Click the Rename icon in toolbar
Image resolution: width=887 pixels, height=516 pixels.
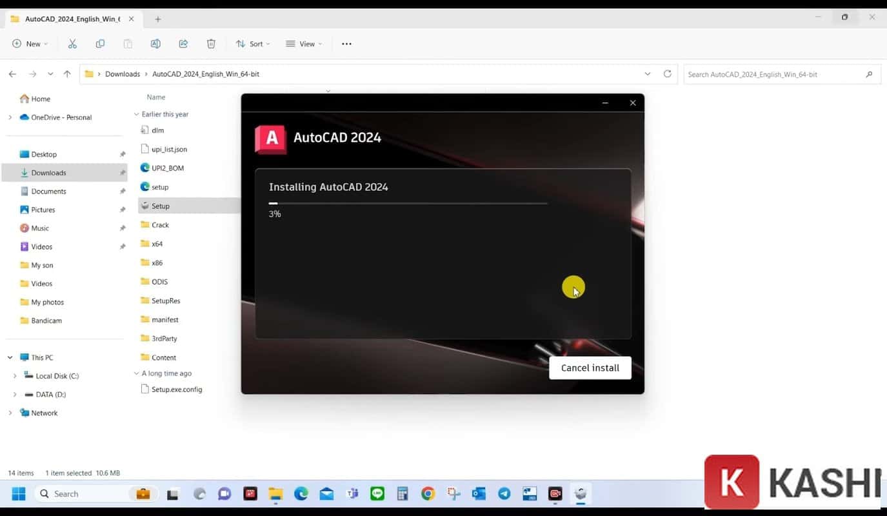[155, 44]
